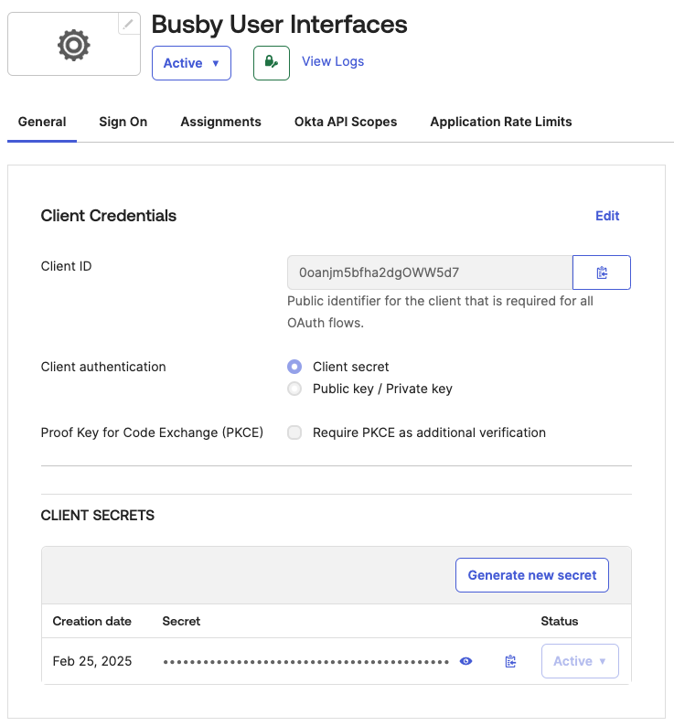Open the Assignments tab
This screenshot has height=726, width=674.
click(221, 122)
